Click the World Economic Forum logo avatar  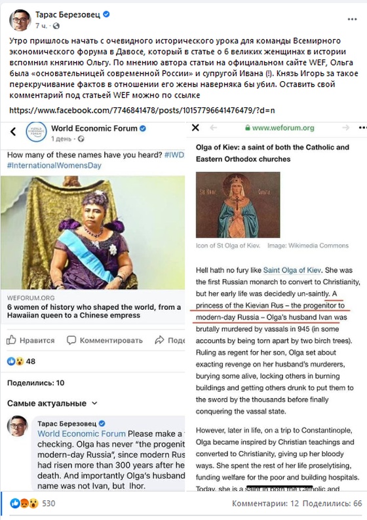tap(37, 132)
